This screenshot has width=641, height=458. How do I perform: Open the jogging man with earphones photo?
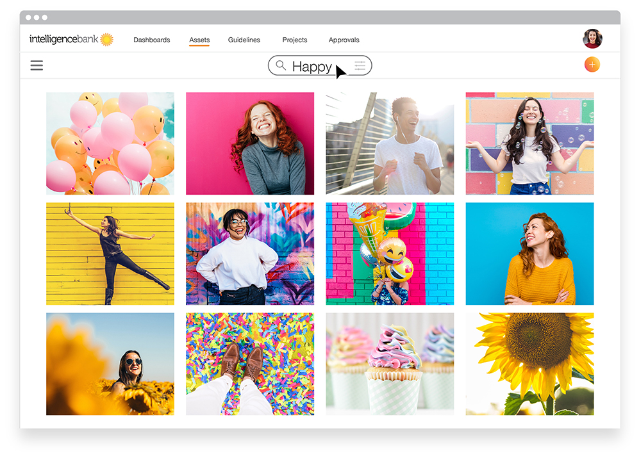390,143
